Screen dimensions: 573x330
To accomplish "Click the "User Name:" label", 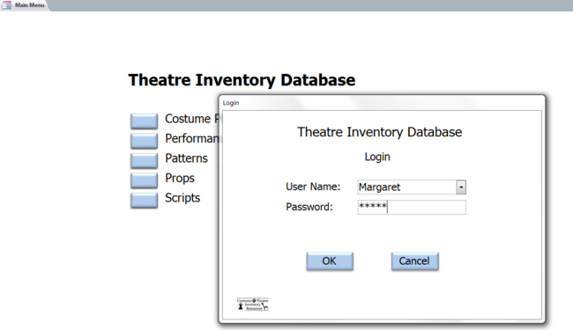I will point(313,187).
